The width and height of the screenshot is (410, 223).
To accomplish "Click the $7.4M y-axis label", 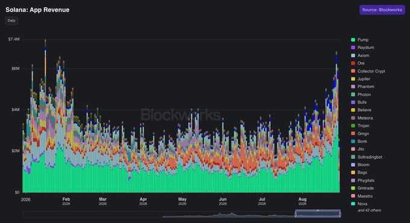I will tap(14, 39).
